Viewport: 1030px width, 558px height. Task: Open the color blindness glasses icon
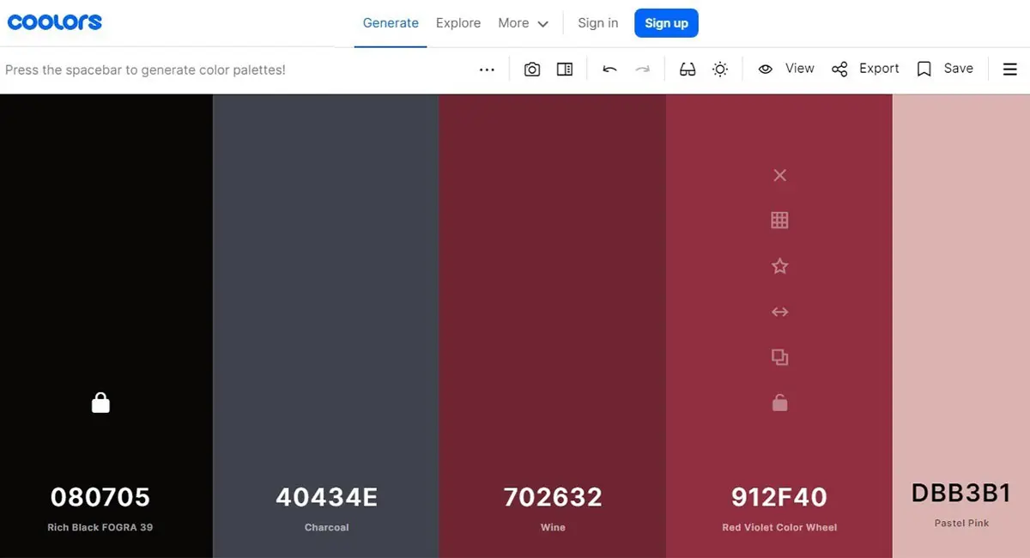pos(688,70)
